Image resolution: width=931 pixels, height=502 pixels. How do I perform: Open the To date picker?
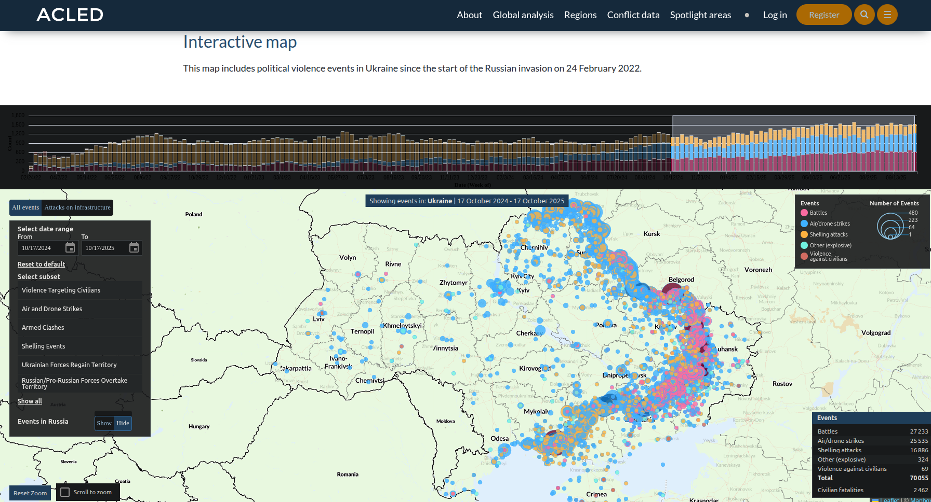pos(134,248)
